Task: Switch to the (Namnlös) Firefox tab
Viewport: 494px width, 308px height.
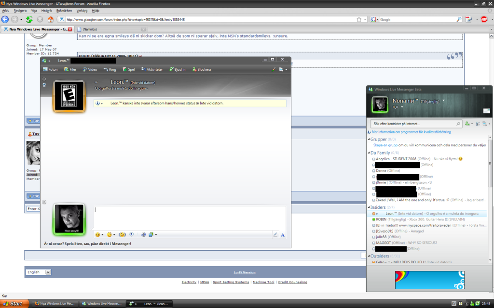Action: pos(111,29)
